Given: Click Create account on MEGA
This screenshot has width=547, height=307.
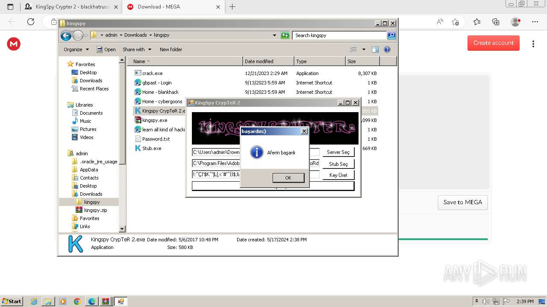Looking at the screenshot, I should (x=494, y=43).
